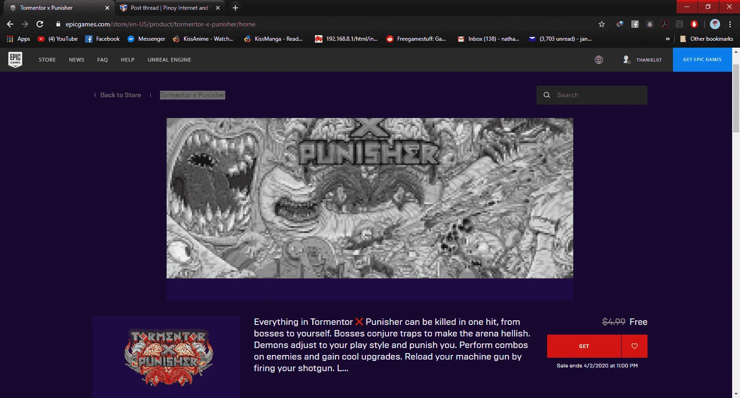Screen dimensions: 740x398
Task: Click the Epic Games logo
Action: [15, 60]
